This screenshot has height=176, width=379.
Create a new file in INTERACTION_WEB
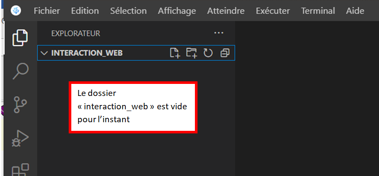tap(175, 53)
